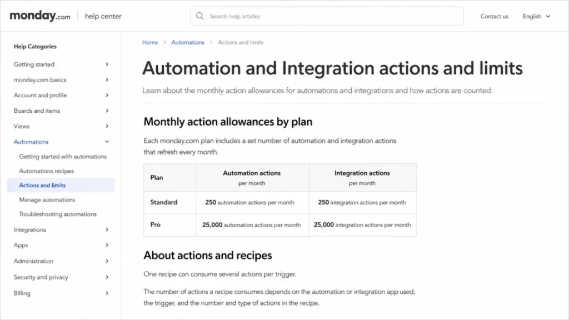The width and height of the screenshot is (569, 320).
Task: Expand Integrations chevron
Action: [x=107, y=229]
